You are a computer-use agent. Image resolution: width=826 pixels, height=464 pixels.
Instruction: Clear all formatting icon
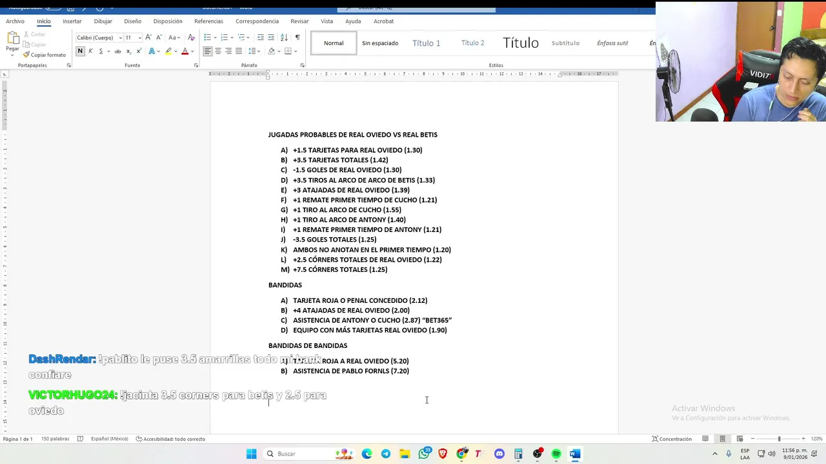[x=191, y=37]
